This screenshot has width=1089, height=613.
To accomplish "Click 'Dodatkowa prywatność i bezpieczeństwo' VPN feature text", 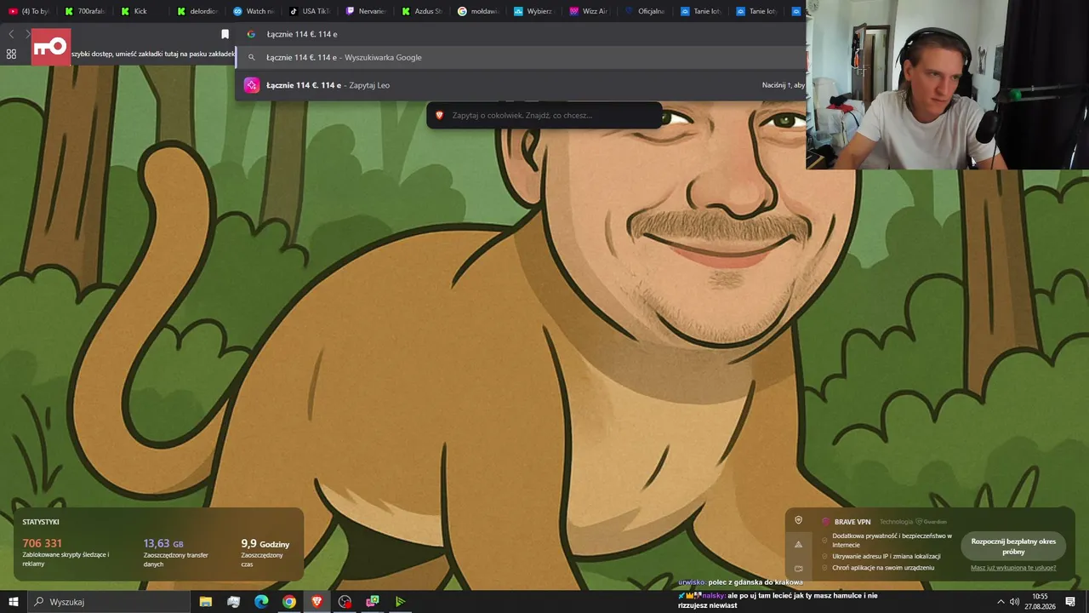I will (x=892, y=540).
